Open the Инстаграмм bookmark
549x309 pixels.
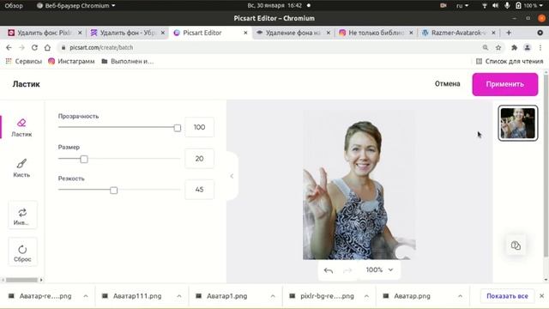pyautogui.click(x=71, y=61)
